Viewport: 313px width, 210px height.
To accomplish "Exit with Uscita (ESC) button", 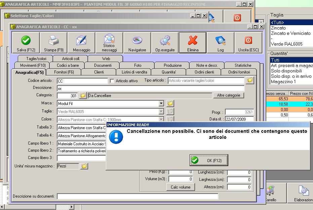I will [x=248, y=43].
